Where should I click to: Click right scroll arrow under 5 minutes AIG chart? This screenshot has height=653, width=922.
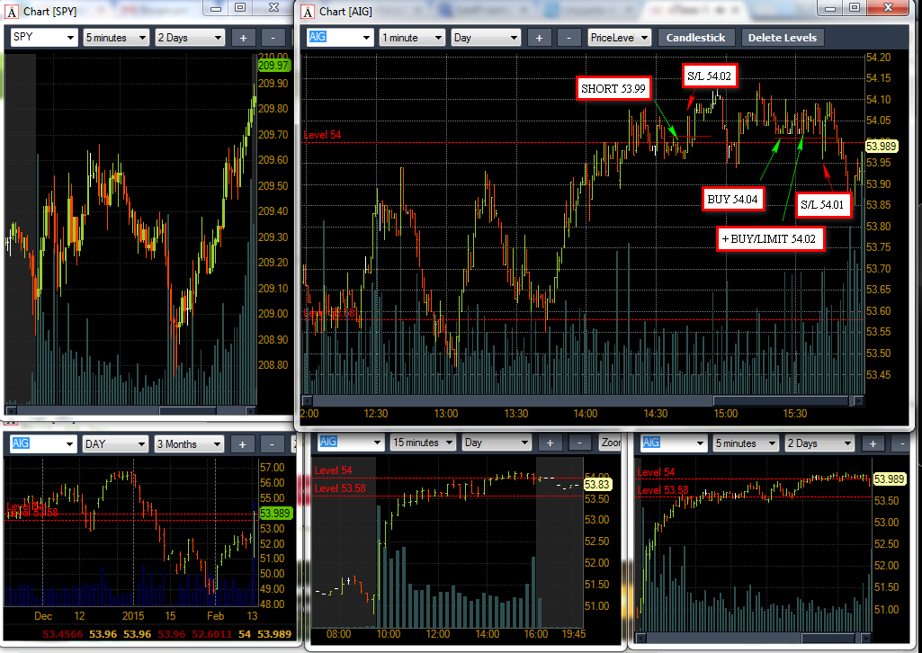point(868,638)
